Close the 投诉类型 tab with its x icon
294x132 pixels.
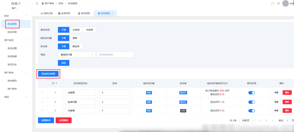click(x=112, y=13)
